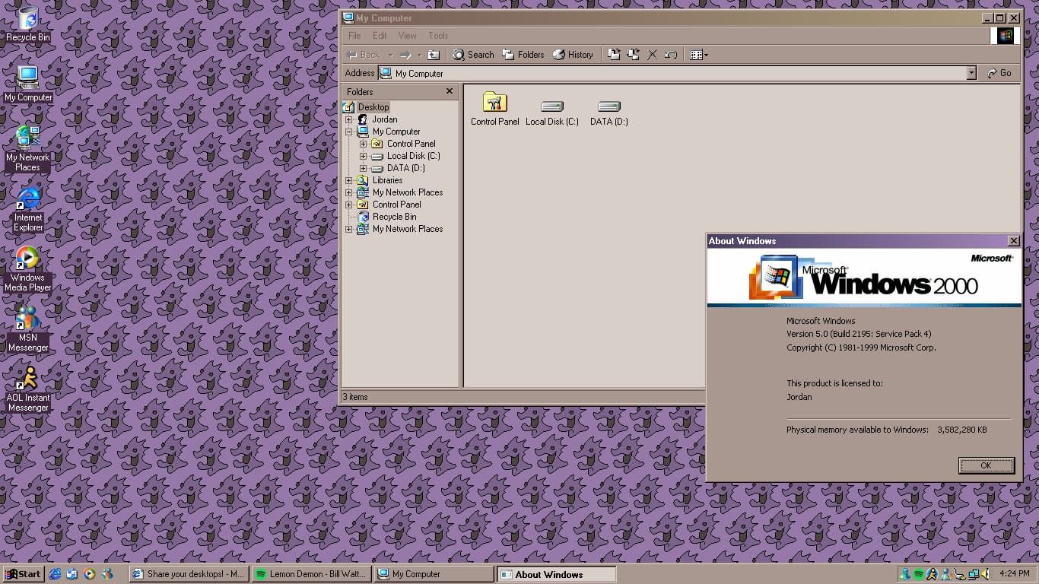Toggle the History pane button
Screen dimensions: 1039x584
click(x=573, y=55)
